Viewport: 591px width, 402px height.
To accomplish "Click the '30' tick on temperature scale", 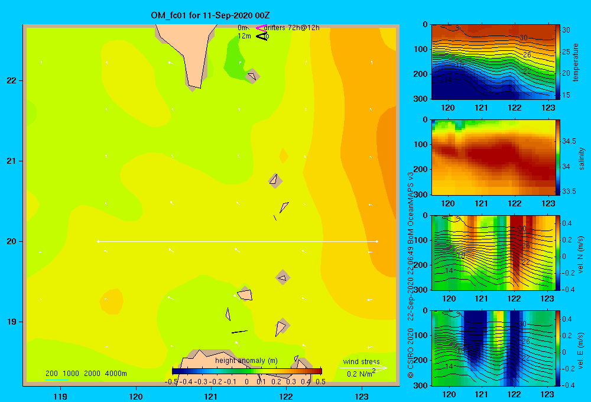I will (x=566, y=30).
